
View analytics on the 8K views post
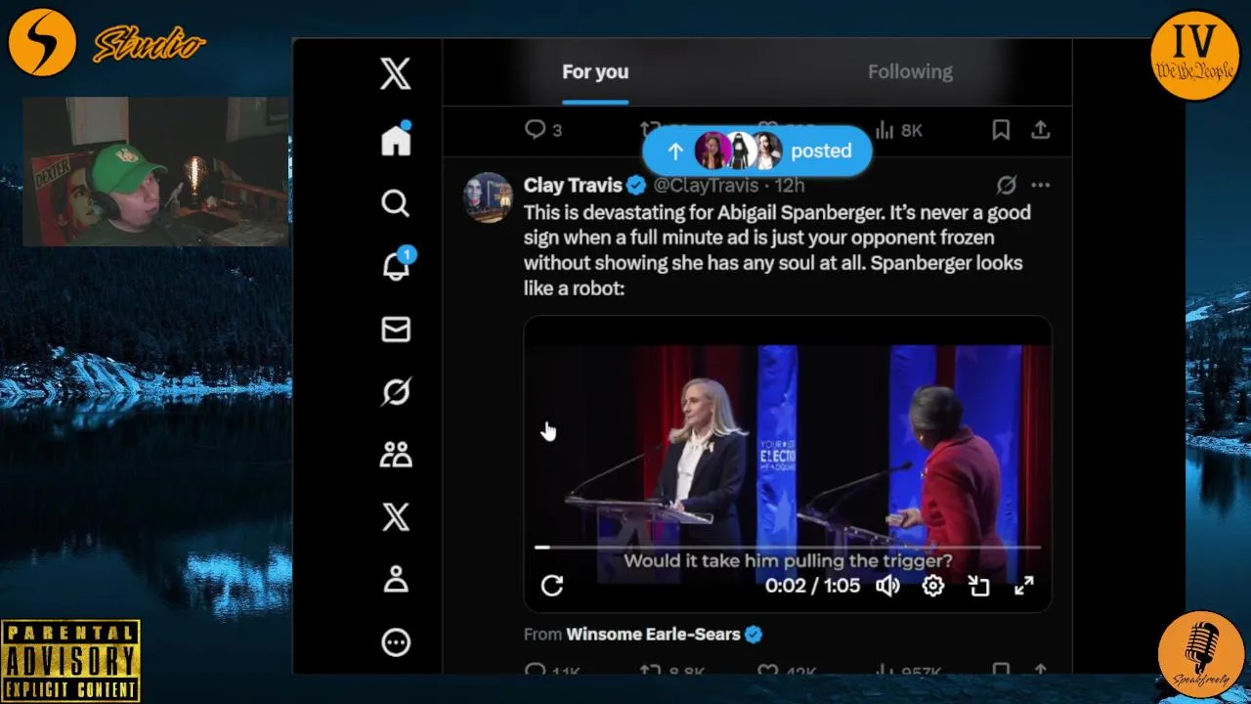point(899,130)
